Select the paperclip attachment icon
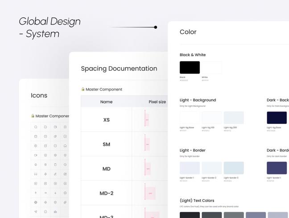Image resolution: width=289 pixels, height=218 pixels. (65, 202)
